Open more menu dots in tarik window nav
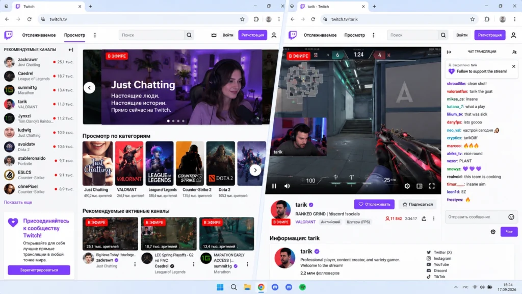522x294 pixels. (374, 35)
